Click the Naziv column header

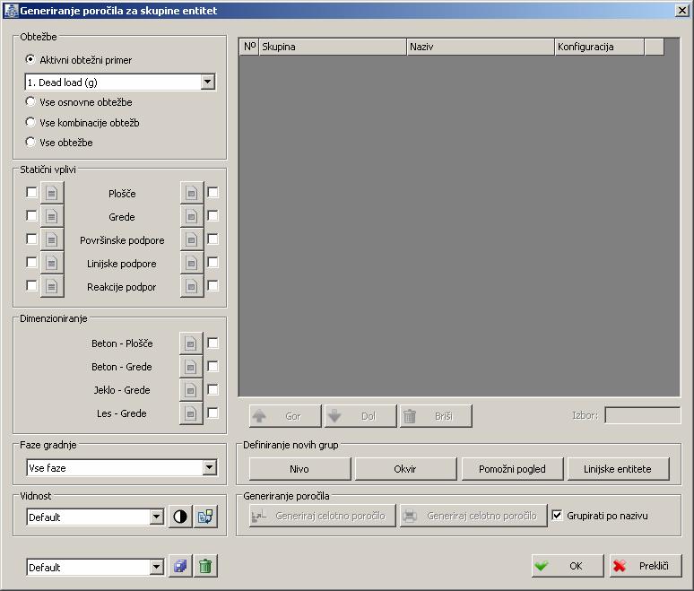tap(481, 47)
